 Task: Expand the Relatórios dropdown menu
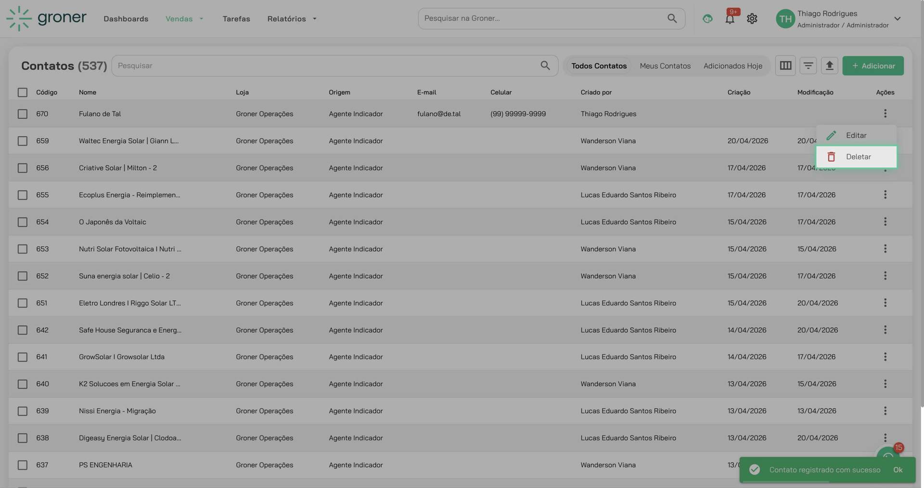pos(292,19)
